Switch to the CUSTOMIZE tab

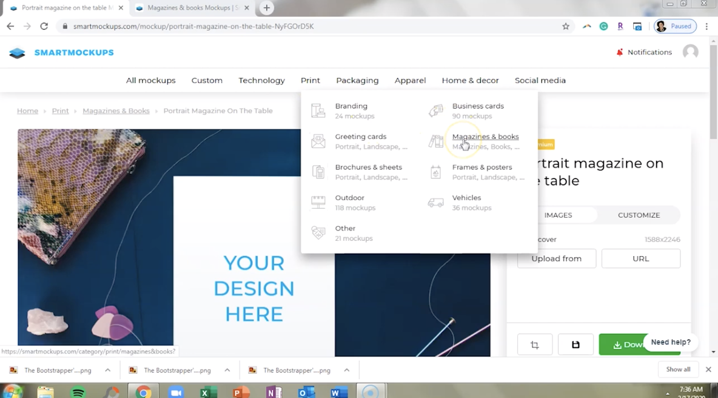(639, 215)
